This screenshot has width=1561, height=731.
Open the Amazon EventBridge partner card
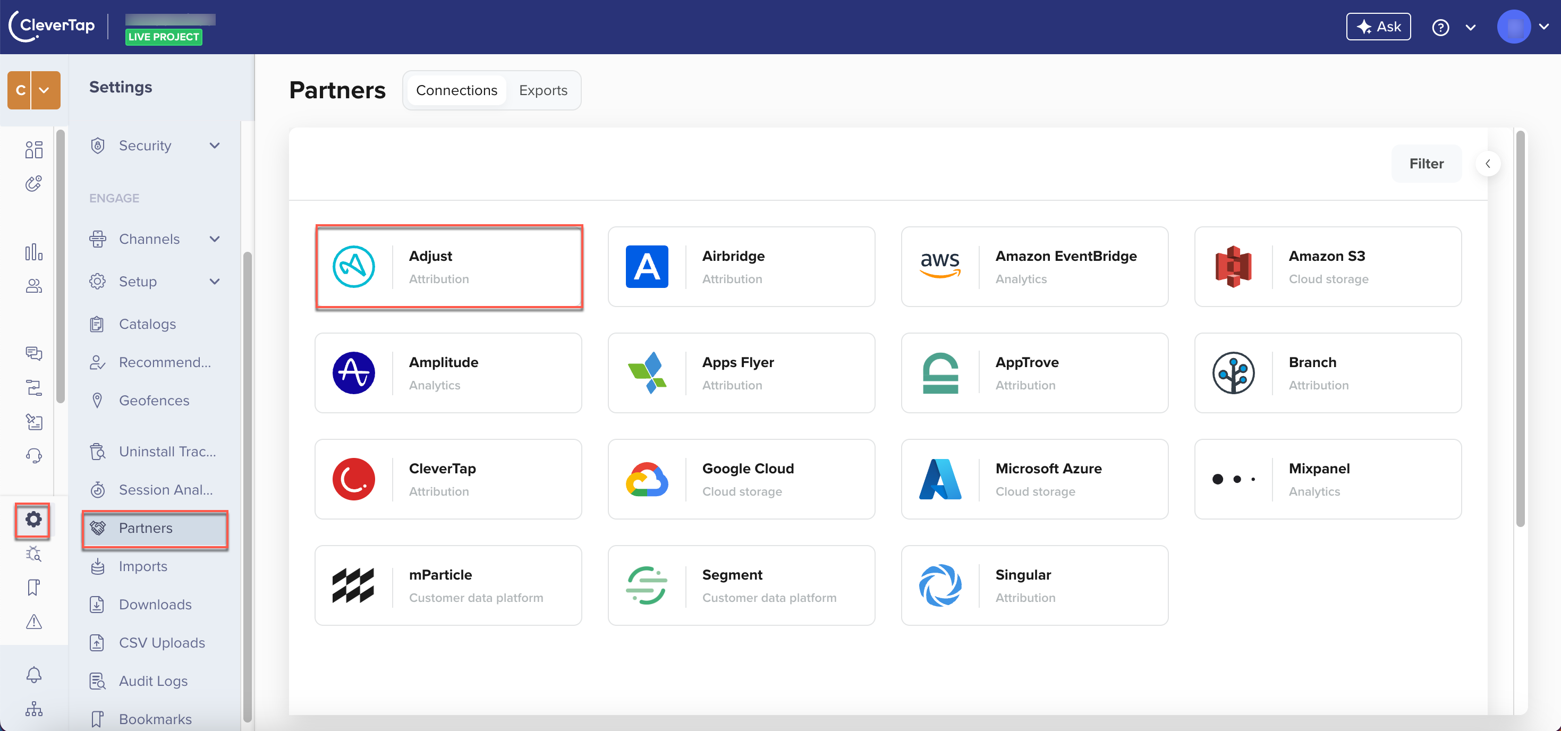point(1034,267)
